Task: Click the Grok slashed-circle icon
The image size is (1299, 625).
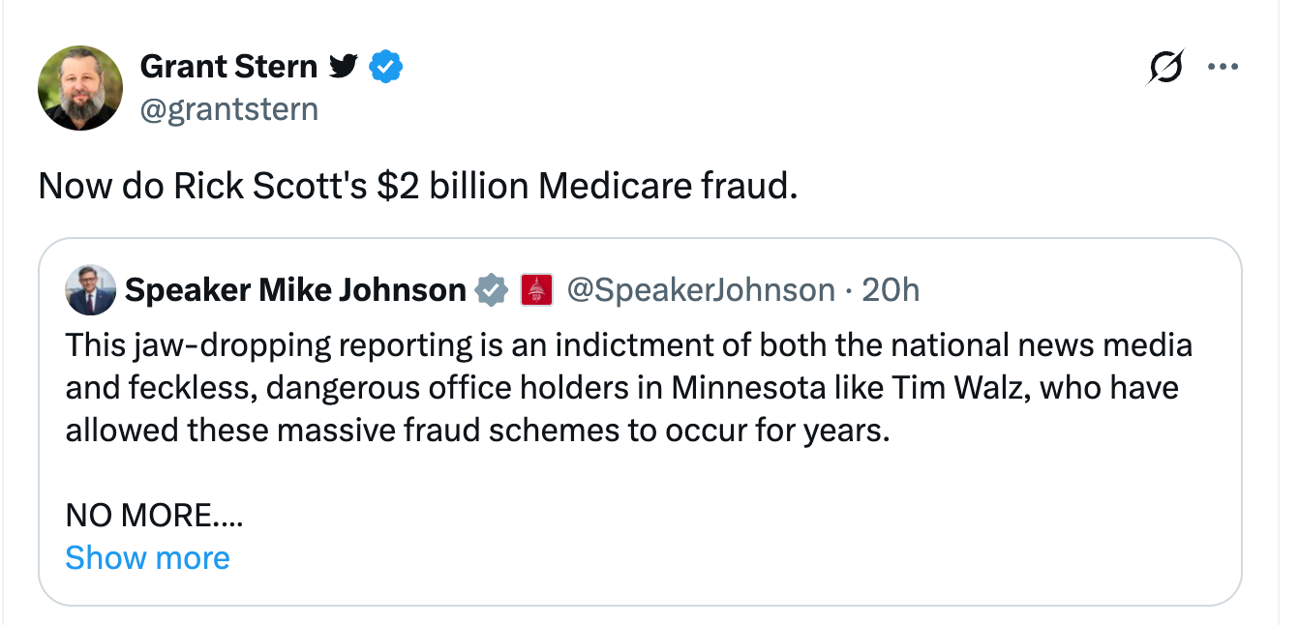Action: pos(1165,68)
